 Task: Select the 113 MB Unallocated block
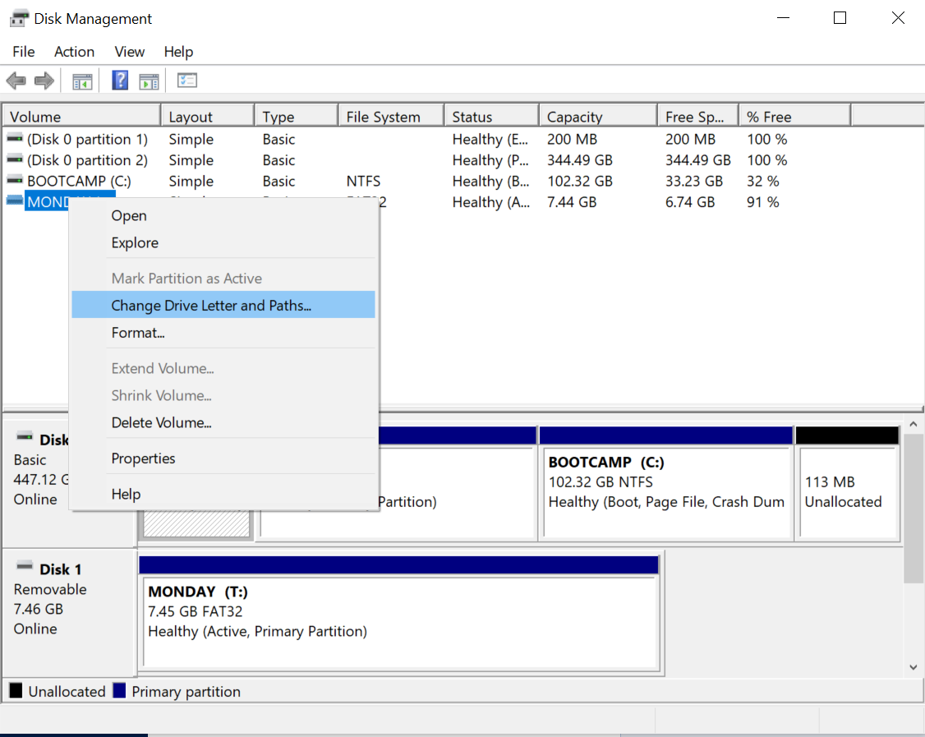[x=847, y=484]
